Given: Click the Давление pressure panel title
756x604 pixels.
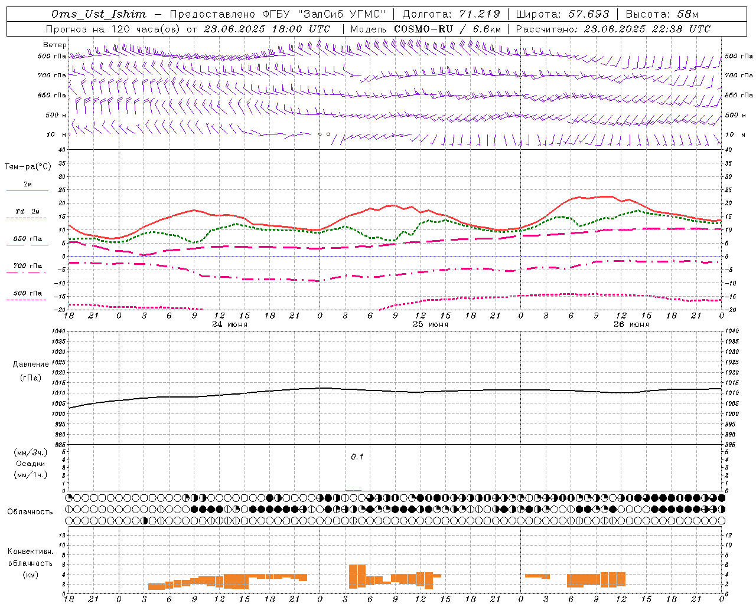Looking at the screenshot, I should tap(31, 365).
